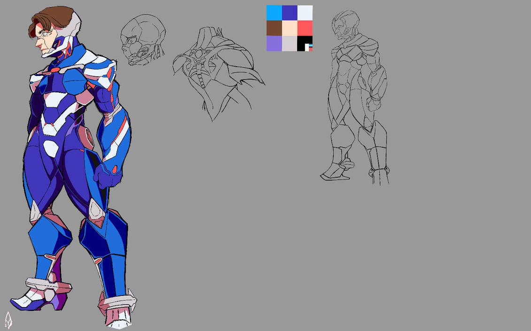This screenshot has width=531, height=331.
Task: Select the colored armored character figure
Action: click(x=74, y=167)
